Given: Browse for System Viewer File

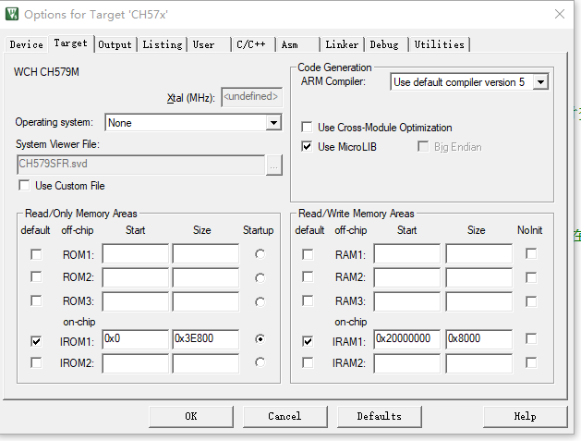Looking at the screenshot, I should [x=274, y=165].
